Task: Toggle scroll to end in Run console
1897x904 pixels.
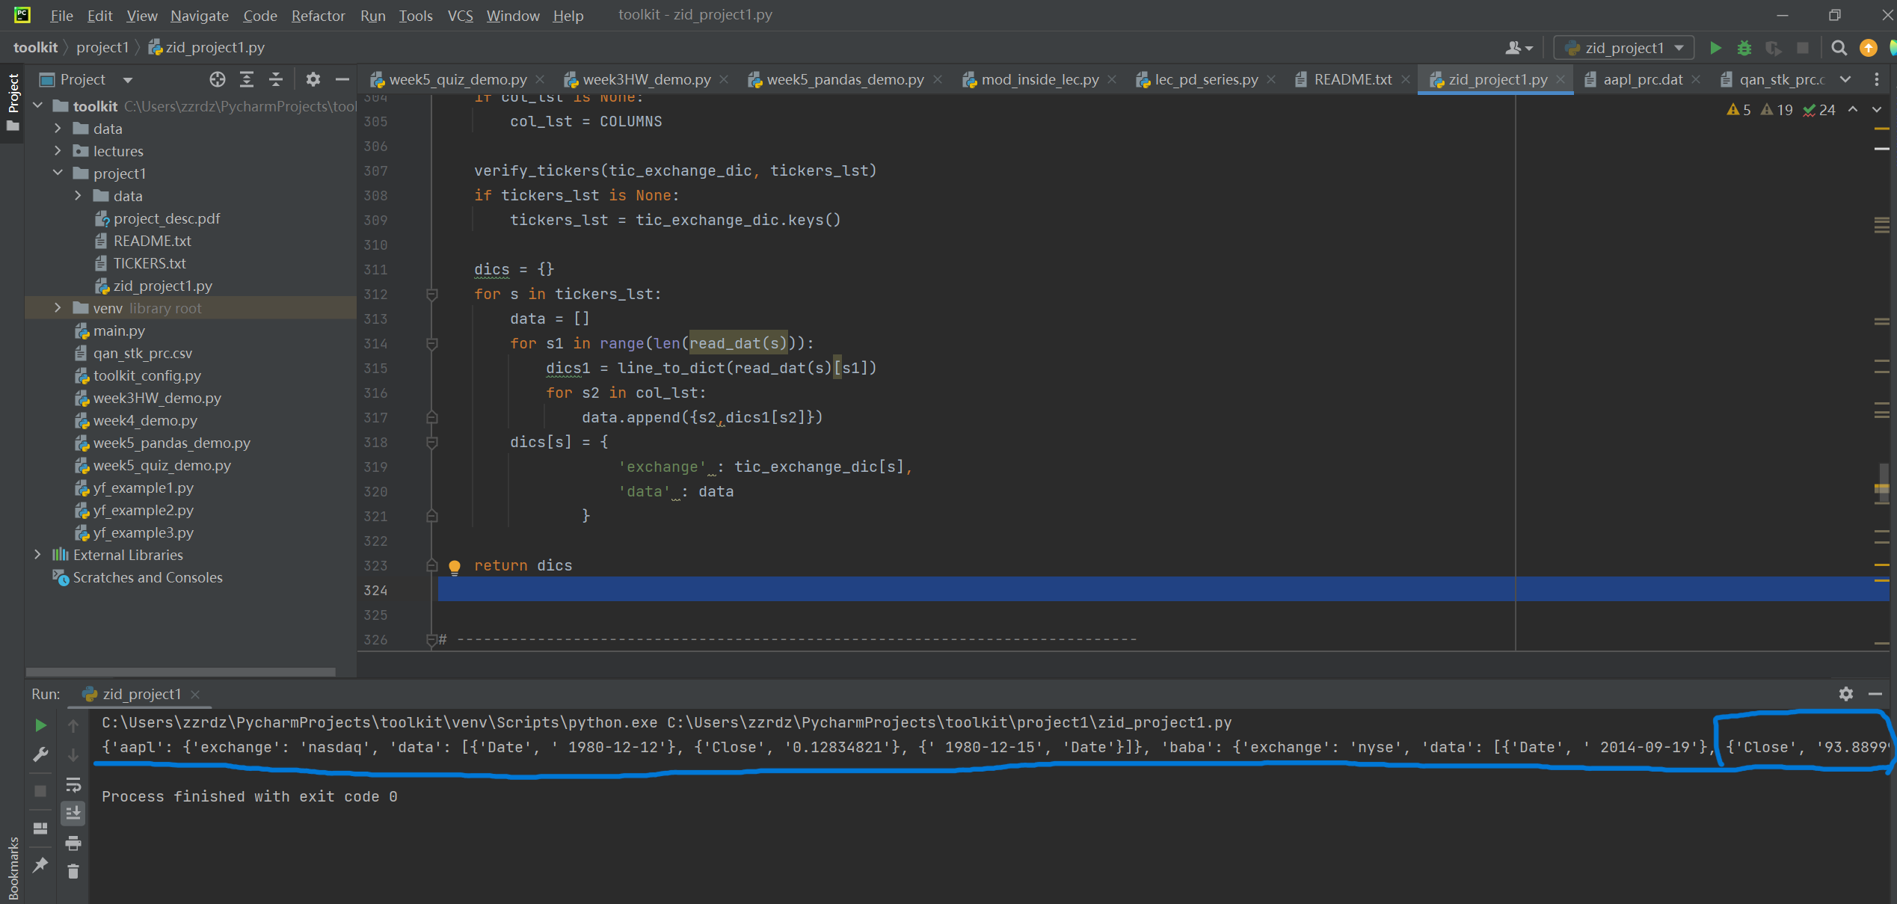Action: pos(73,813)
